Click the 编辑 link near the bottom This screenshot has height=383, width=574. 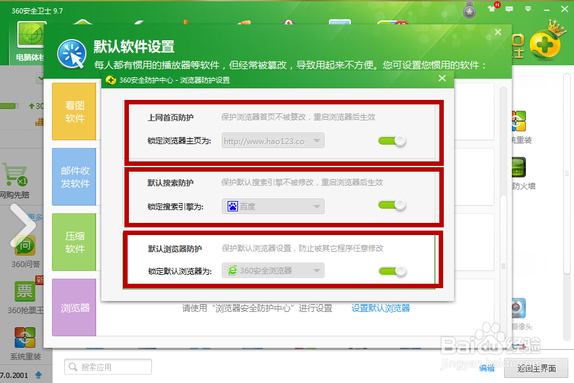[x=487, y=368]
